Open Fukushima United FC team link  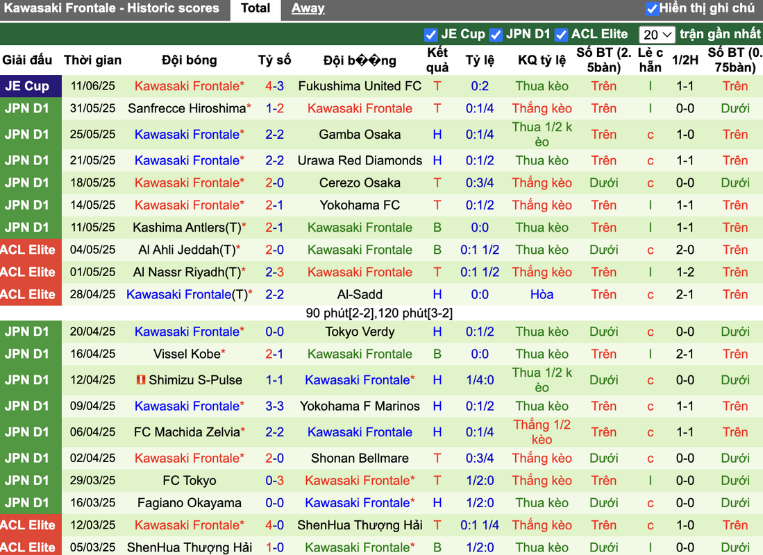tap(360, 86)
